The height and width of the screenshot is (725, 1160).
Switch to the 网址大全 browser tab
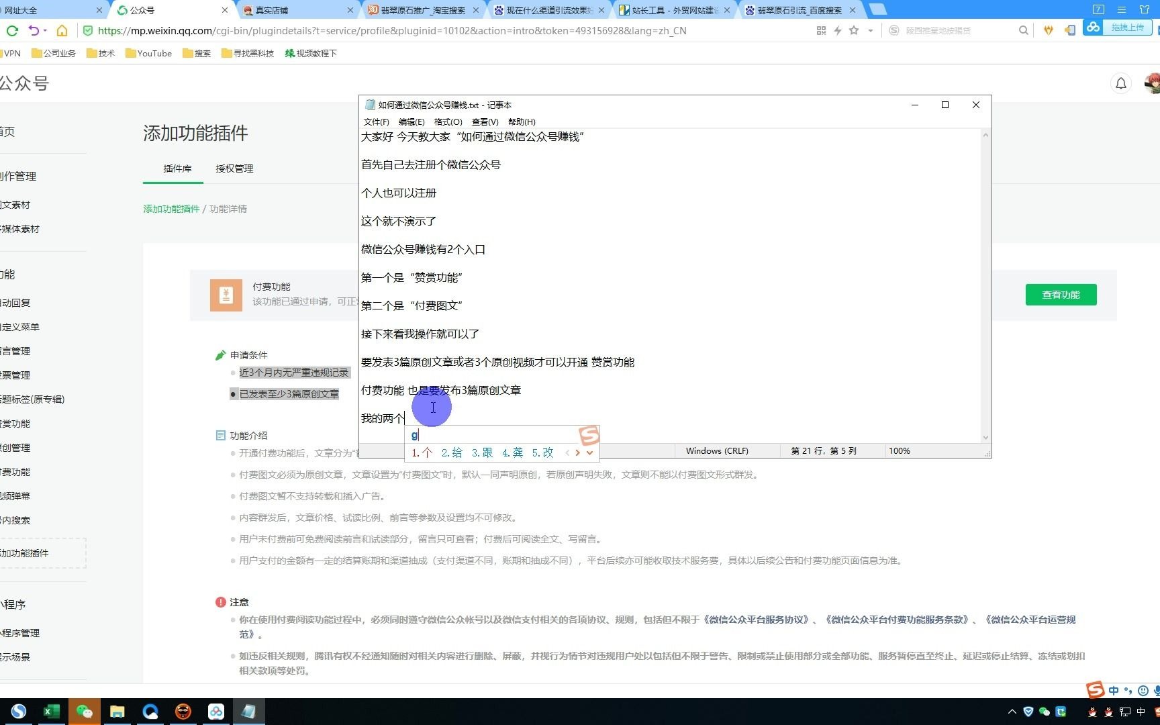[50, 10]
